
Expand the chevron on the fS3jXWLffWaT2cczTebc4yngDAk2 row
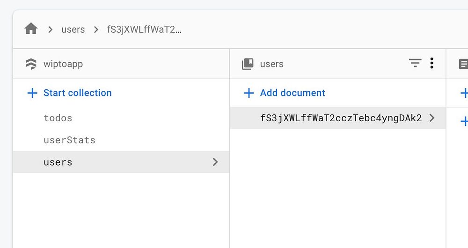click(431, 118)
